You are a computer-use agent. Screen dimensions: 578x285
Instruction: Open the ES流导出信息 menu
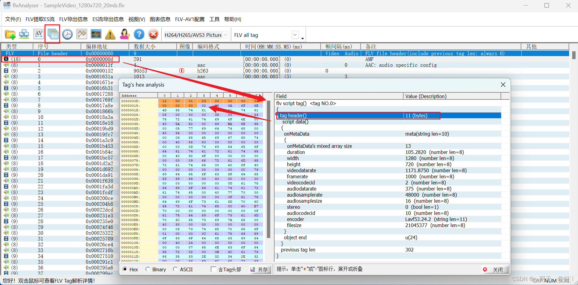(108, 19)
